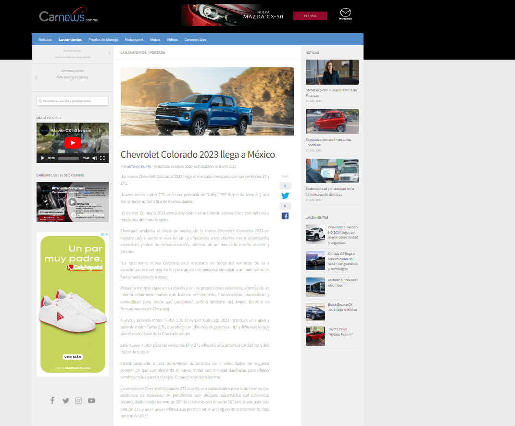Viewport: 515px width, 426px height.
Task: Open Omoda O5 llega a México link
Action: [343, 261]
